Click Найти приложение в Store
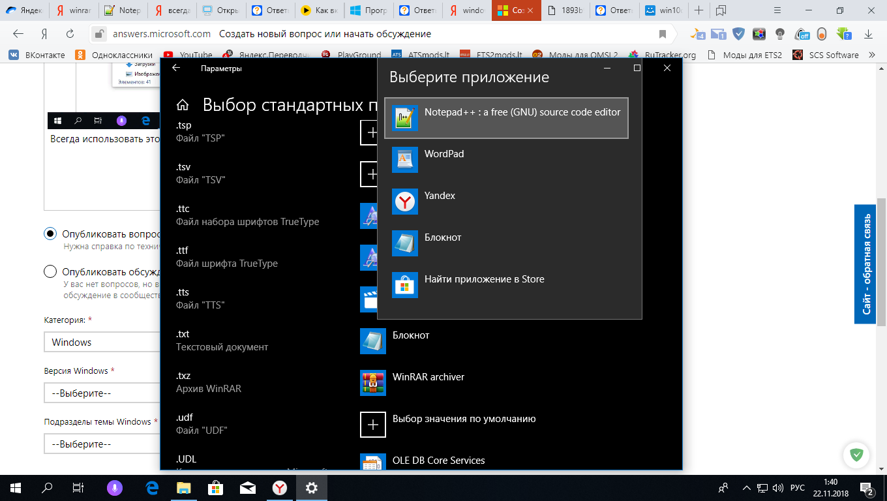Screen dimensions: 887x501 506,285
